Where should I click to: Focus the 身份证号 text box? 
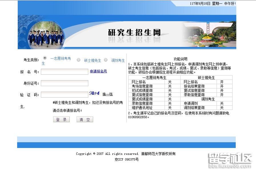(x=65, y=83)
